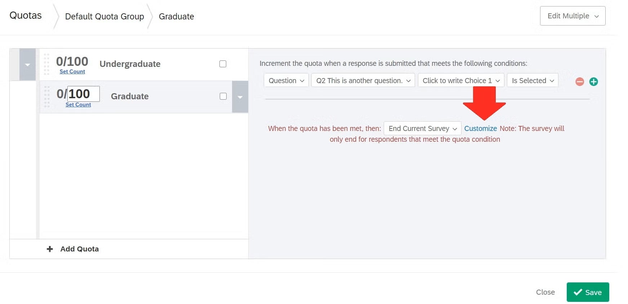The image size is (628, 304).
Task: Select the Graduate breadcrumb
Action: point(177,17)
